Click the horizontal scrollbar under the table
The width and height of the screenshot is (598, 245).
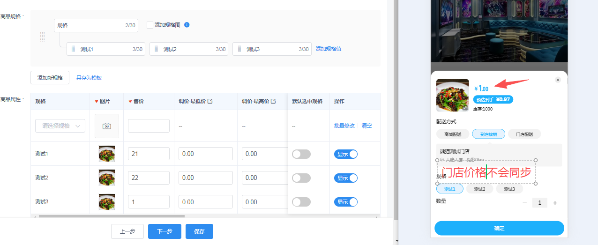pyautogui.click(x=112, y=216)
